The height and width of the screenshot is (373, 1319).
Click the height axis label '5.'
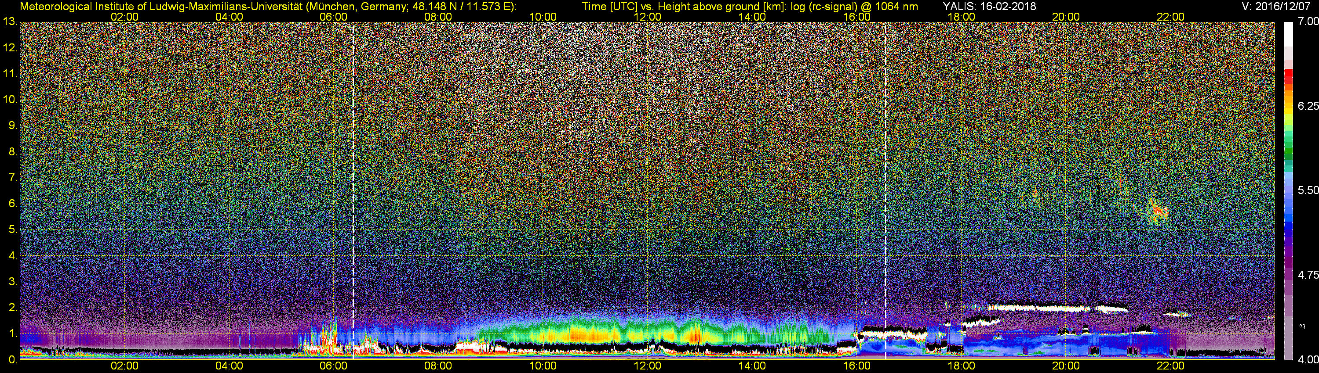[x=12, y=230]
